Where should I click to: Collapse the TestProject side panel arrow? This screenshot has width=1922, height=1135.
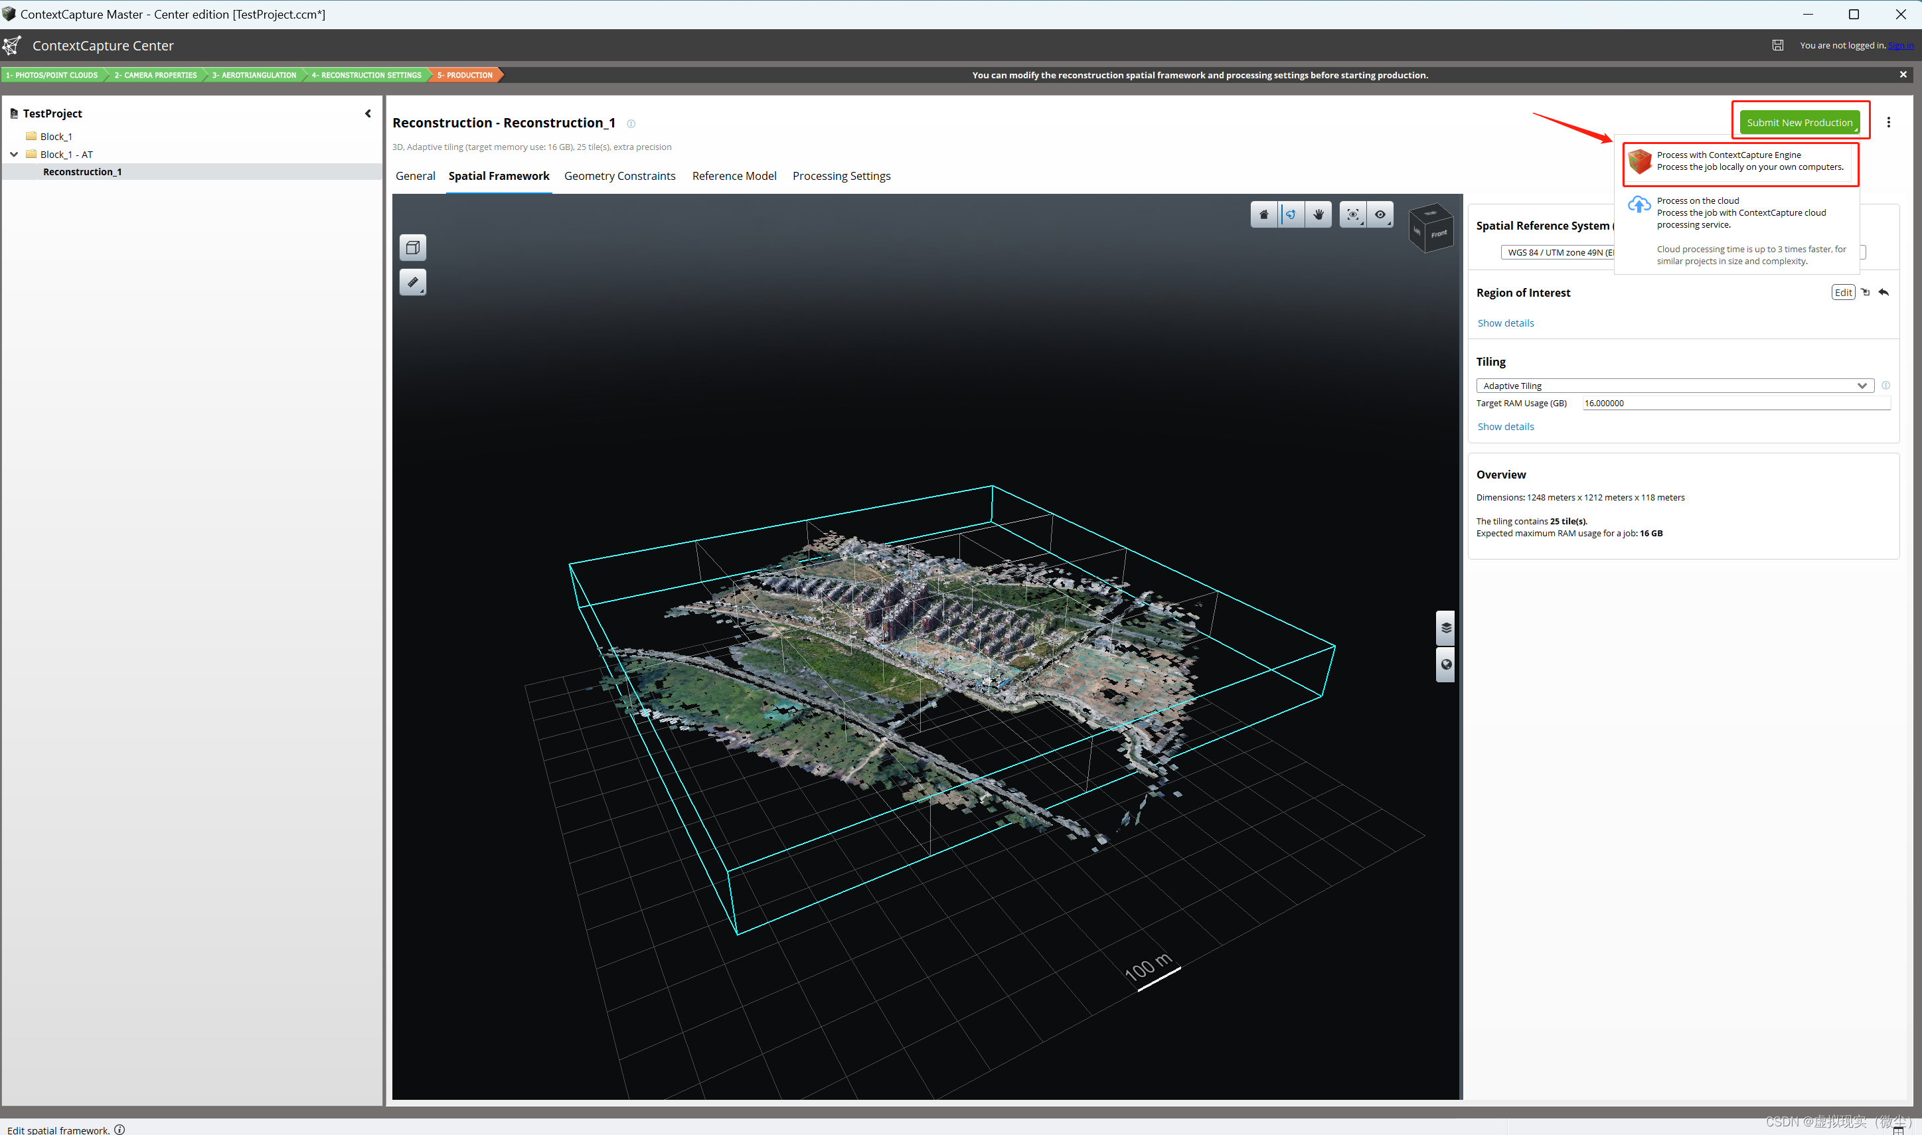tap(368, 113)
